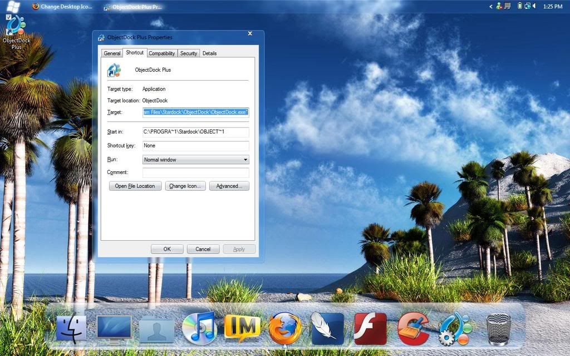Open the IM chat dock icon
The image size is (570, 356).
click(242, 328)
